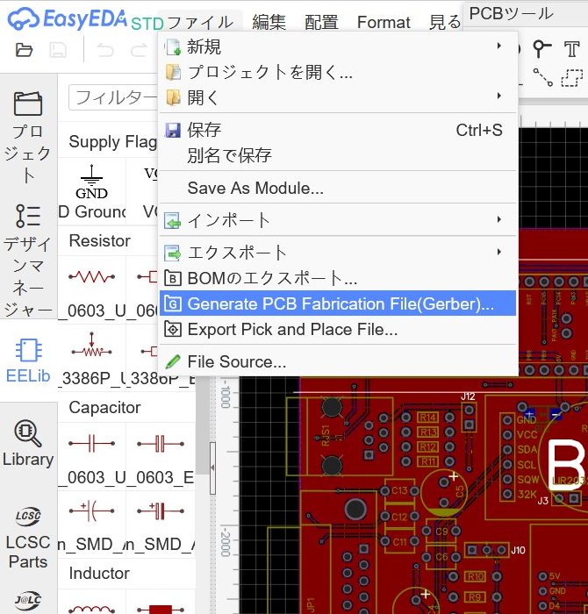Select the J12 header on the PCB

tap(469, 418)
